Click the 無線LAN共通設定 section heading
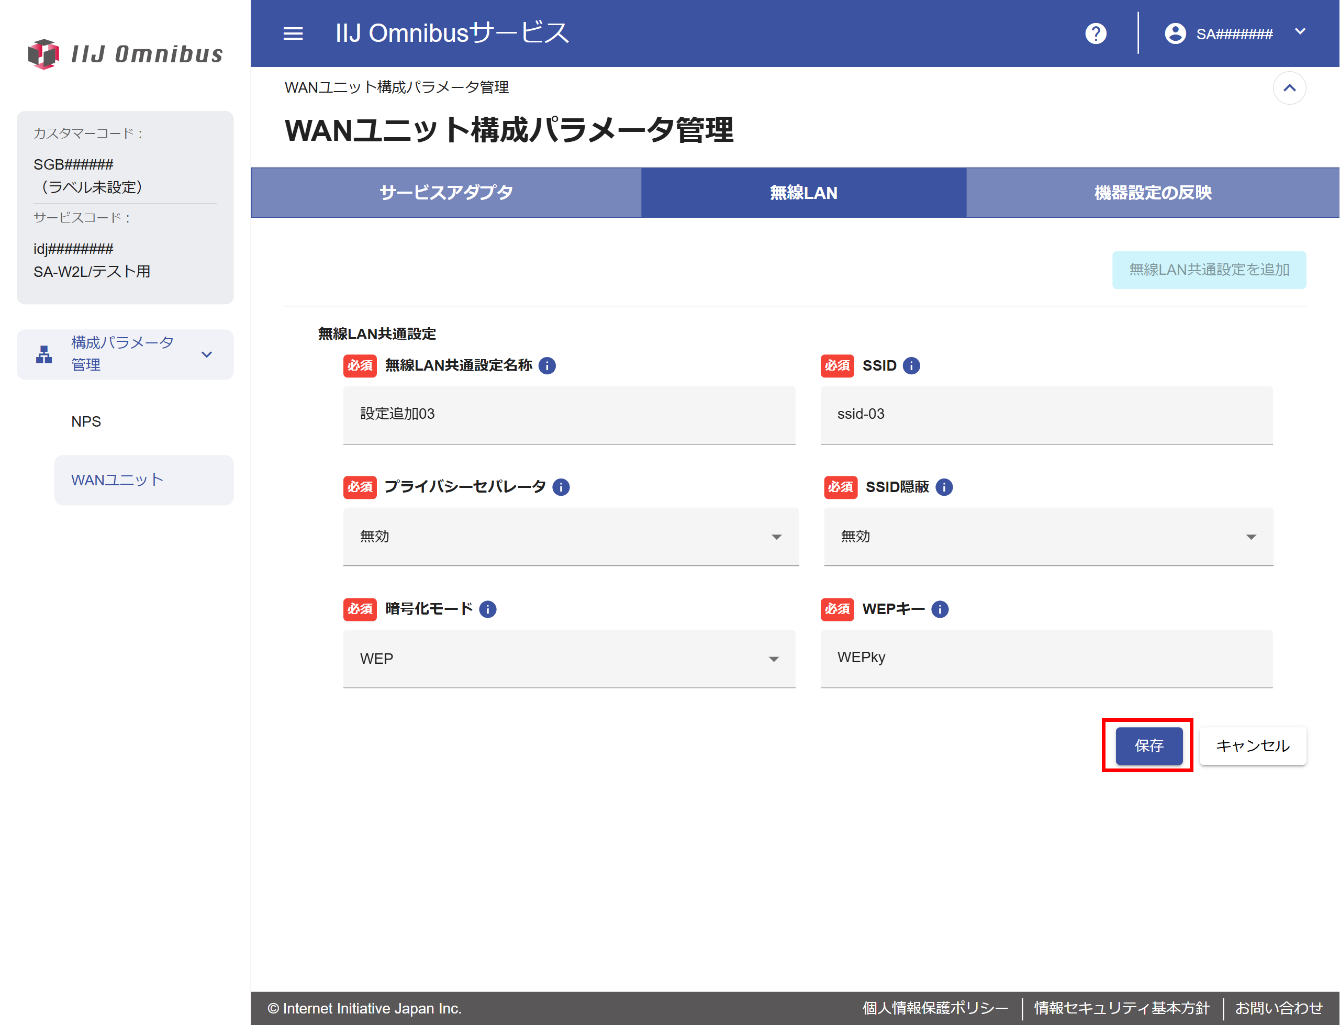The height and width of the screenshot is (1025, 1340). point(377,334)
